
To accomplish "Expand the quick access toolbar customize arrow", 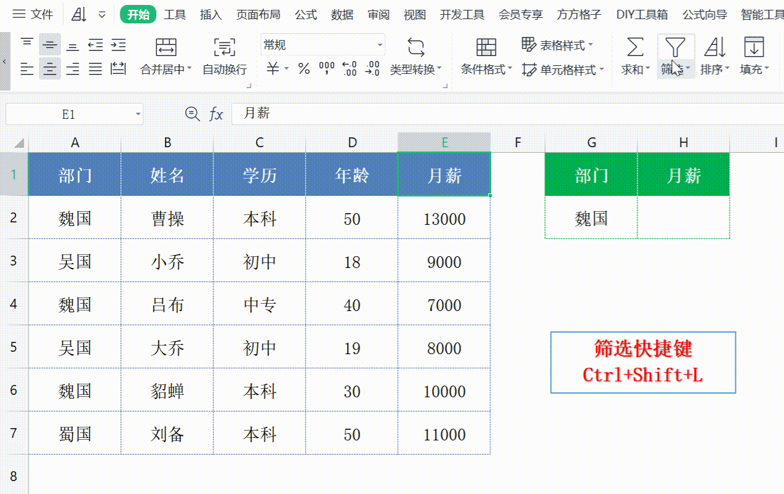I will point(102,15).
